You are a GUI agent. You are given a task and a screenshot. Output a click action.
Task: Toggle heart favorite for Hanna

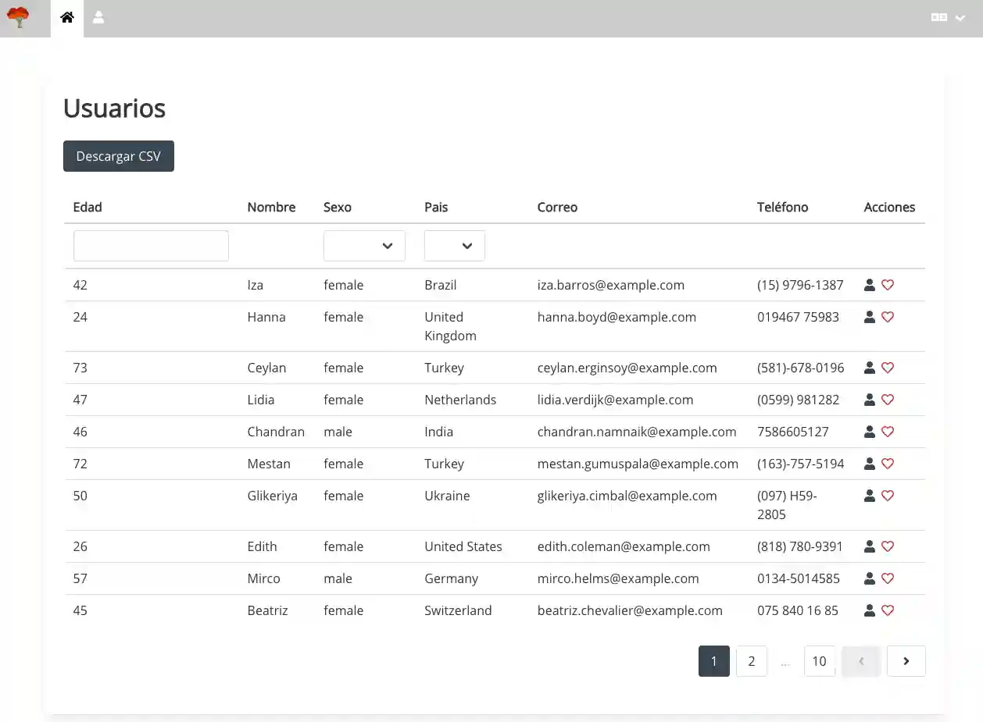coord(888,317)
